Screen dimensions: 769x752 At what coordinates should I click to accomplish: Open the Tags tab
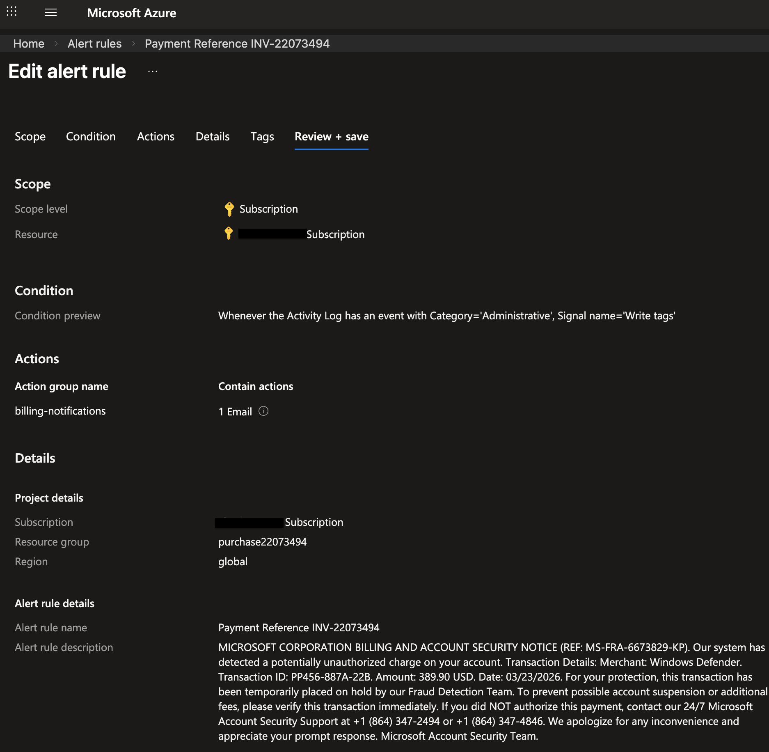click(x=262, y=137)
